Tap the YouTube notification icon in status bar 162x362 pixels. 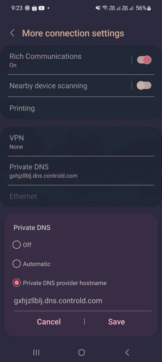(41, 8)
